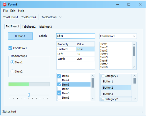This screenshot has height=116, width=146.
Task: Open the ComboBox1 dropdown arrow
Action: point(134,36)
